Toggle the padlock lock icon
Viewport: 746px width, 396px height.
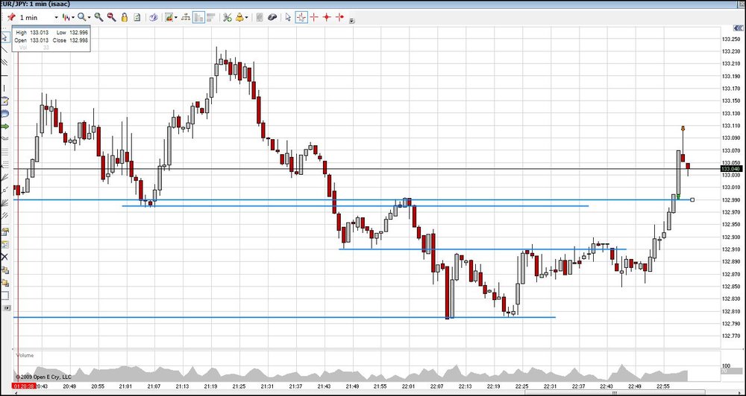point(124,18)
